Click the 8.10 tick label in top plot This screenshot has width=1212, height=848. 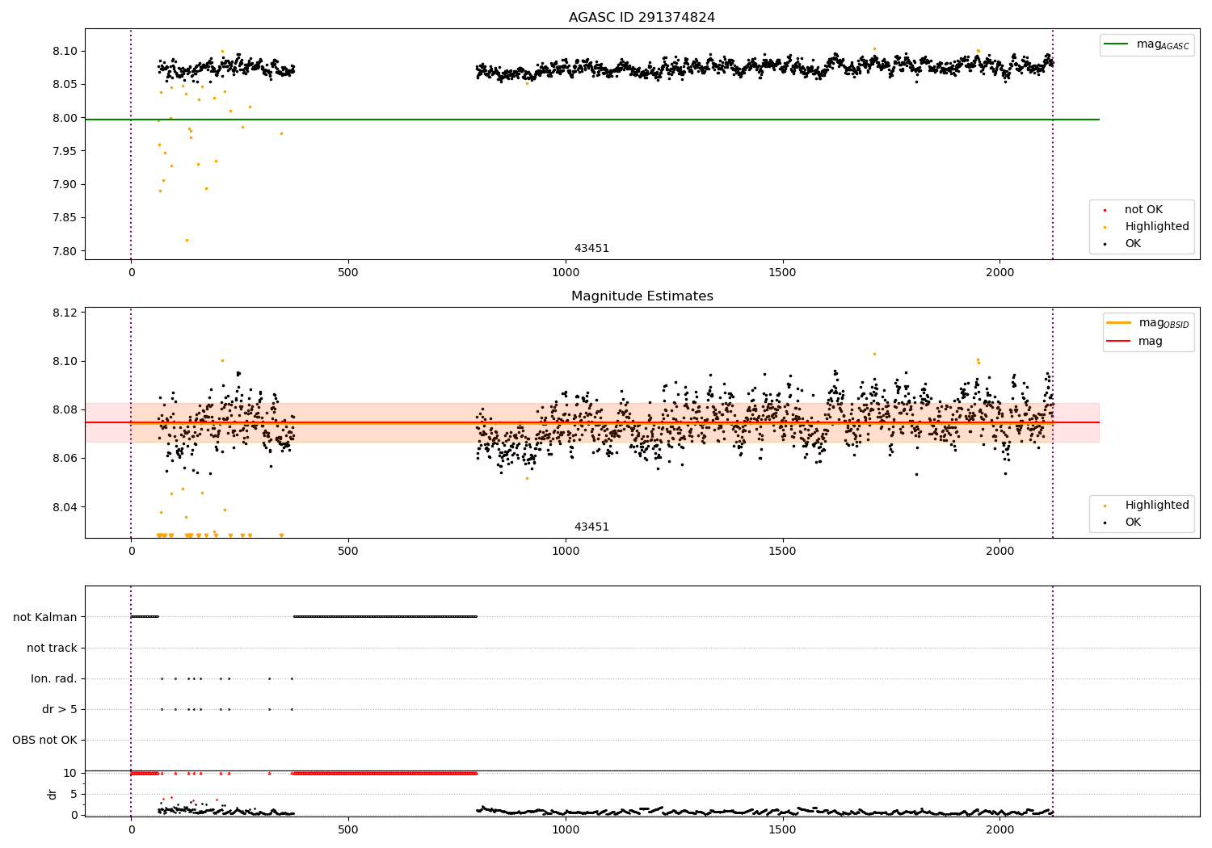pyautogui.click(x=65, y=51)
